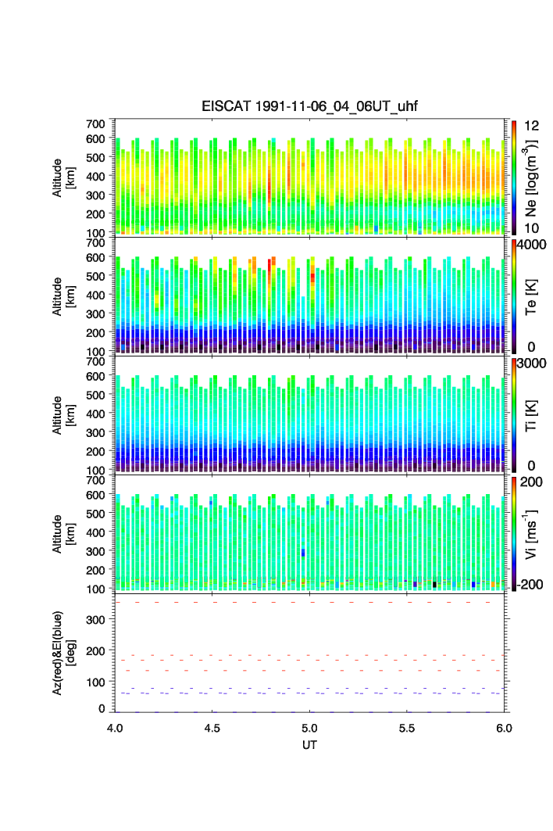Select the 4.0 tick label on UT axis

(115, 728)
